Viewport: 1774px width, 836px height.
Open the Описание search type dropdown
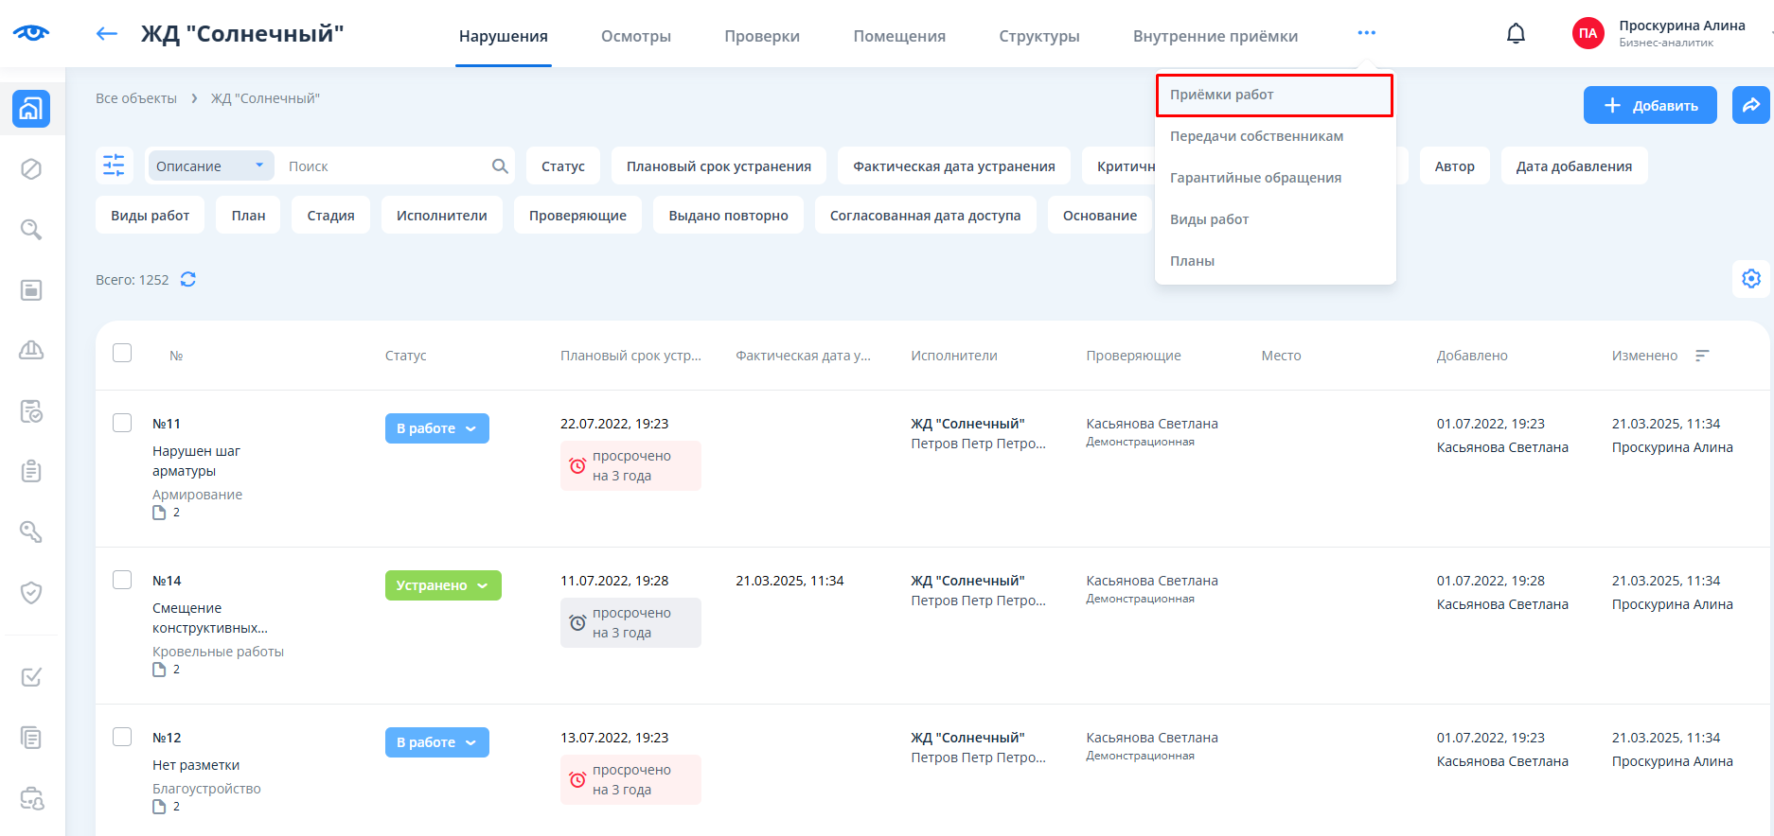pyautogui.click(x=210, y=166)
